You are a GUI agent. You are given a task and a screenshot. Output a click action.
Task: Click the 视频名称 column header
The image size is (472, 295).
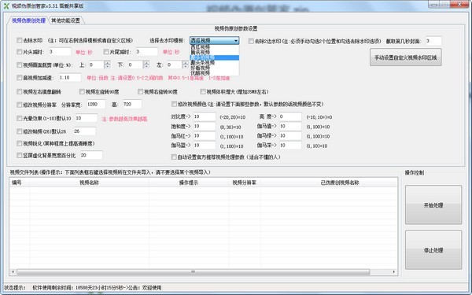pyautogui.click(x=90, y=183)
